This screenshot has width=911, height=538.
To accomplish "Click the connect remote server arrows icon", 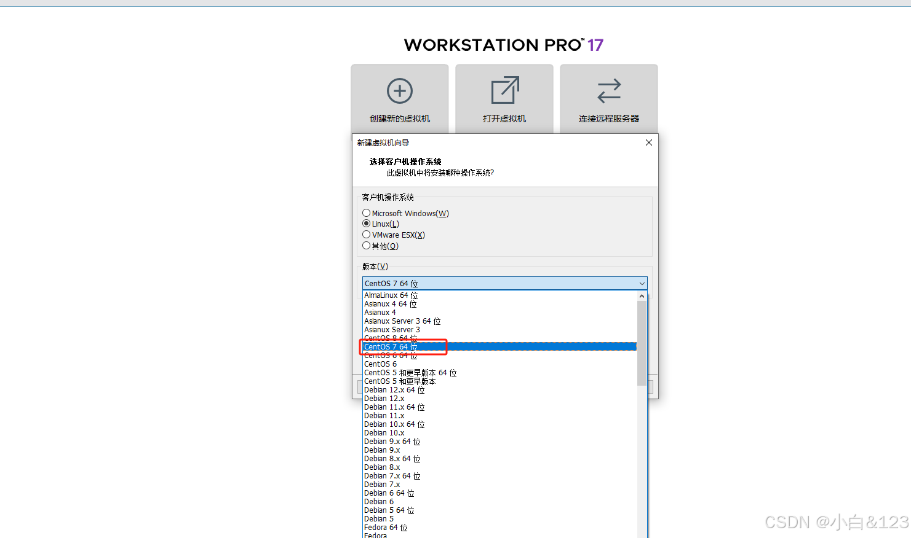I will click(609, 91).
